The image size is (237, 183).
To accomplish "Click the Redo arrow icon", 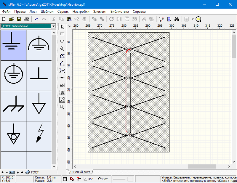I will click(44, 19).
